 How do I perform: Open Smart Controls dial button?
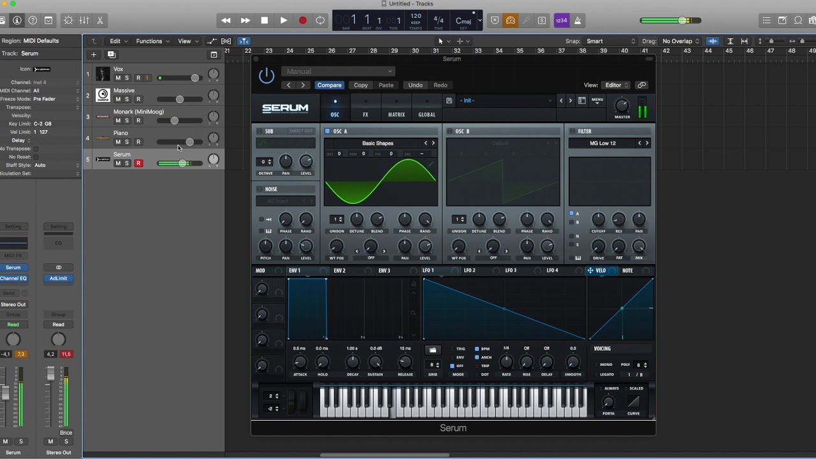click(x=68, y=20)
